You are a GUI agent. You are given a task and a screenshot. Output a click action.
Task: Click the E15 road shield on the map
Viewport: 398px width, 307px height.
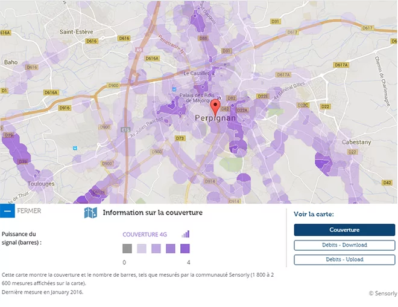125,129
